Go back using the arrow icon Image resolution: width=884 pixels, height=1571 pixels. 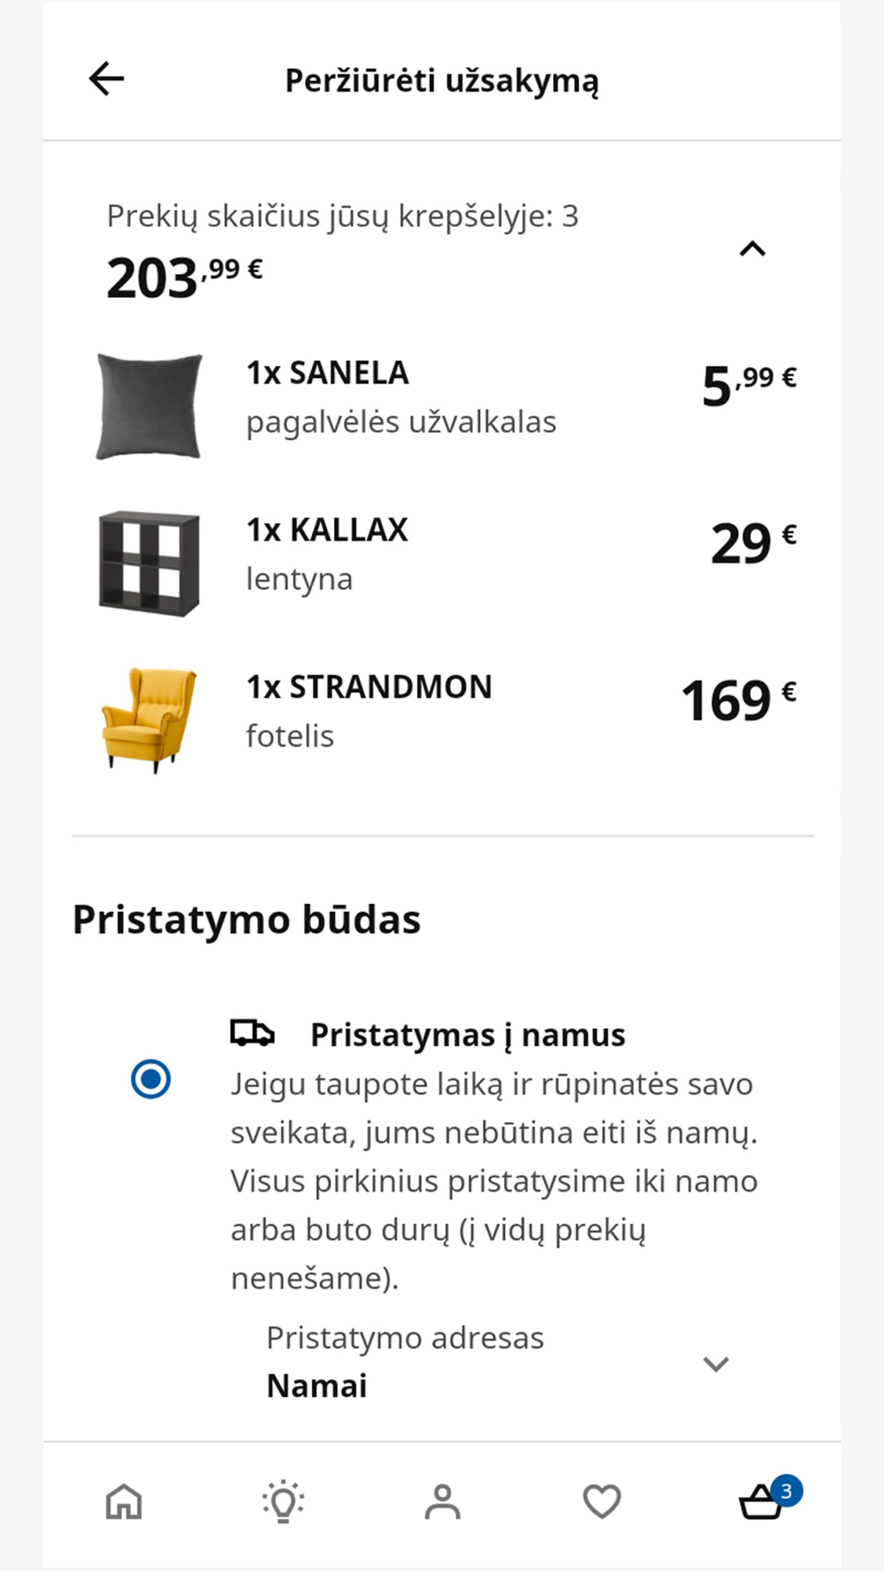[106, 79]
